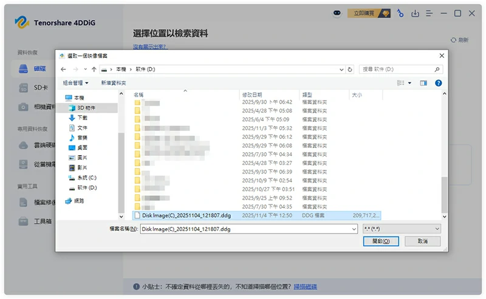Click the change view icon
Screen dimensions: 486x299
400,83
